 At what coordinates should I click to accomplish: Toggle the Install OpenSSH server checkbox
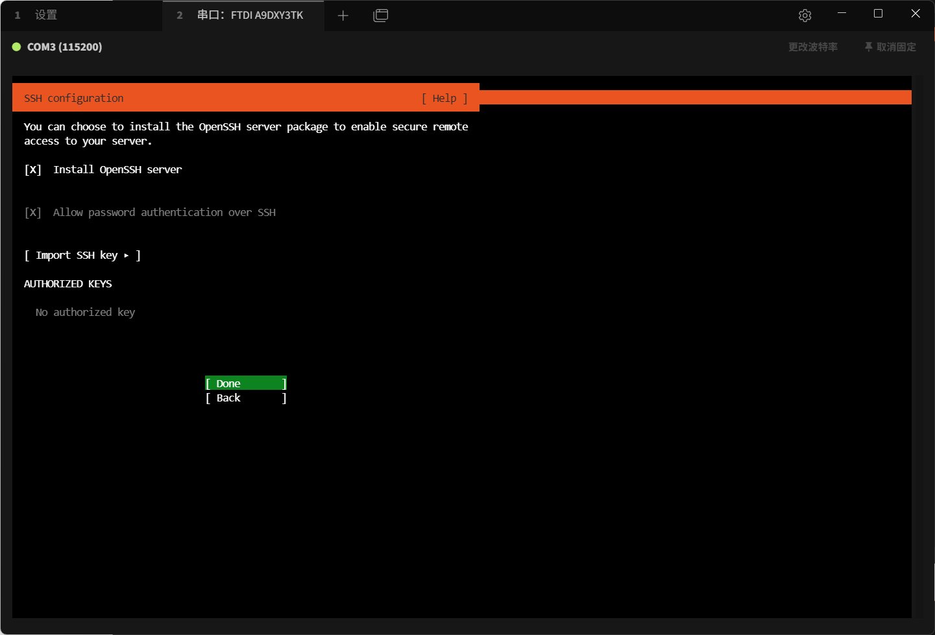(x=33, y=170)
